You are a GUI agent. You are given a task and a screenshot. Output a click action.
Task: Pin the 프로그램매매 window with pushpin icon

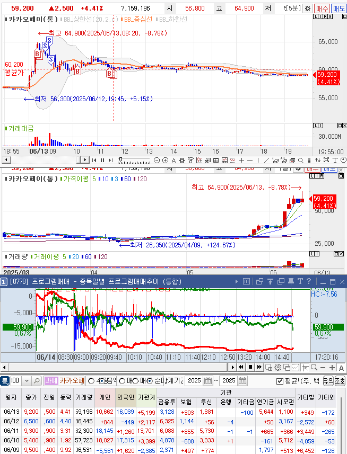pyautogui.click(x=291, y=281)
